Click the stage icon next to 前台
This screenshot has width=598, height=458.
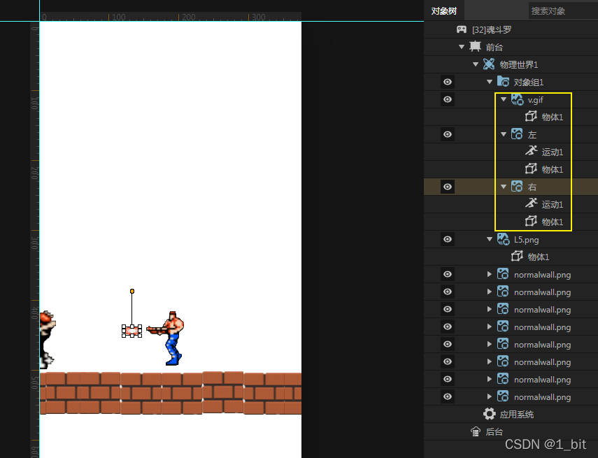pyautogui.click(x=475, y=47)
